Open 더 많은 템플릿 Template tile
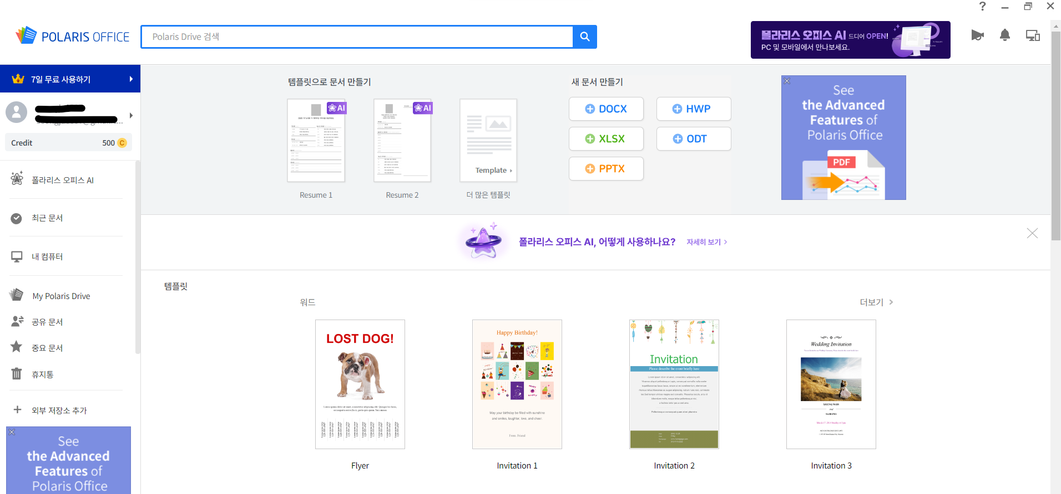 pyautogui.click(x=488, y=141)
